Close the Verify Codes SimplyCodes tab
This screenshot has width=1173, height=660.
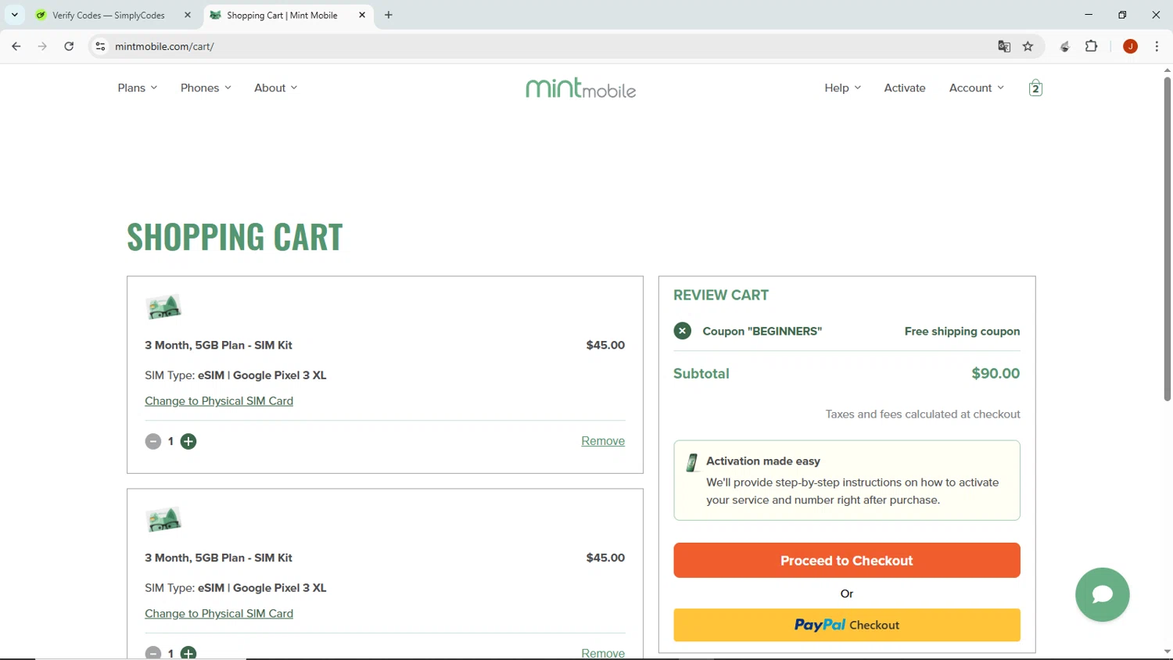pos(188,15)
